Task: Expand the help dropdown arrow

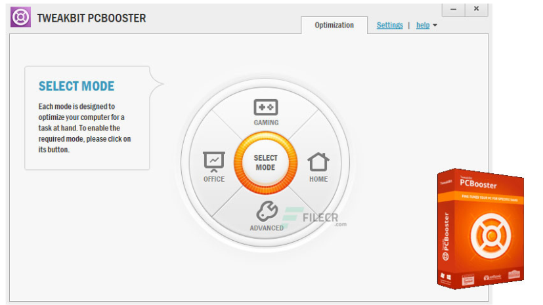Action: click(x=435, y=26)
